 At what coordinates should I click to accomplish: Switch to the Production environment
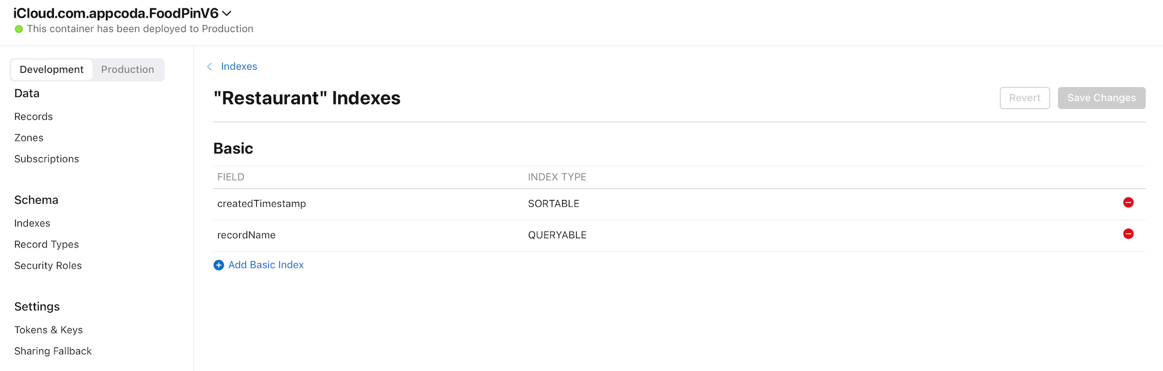tap(127, 70)
